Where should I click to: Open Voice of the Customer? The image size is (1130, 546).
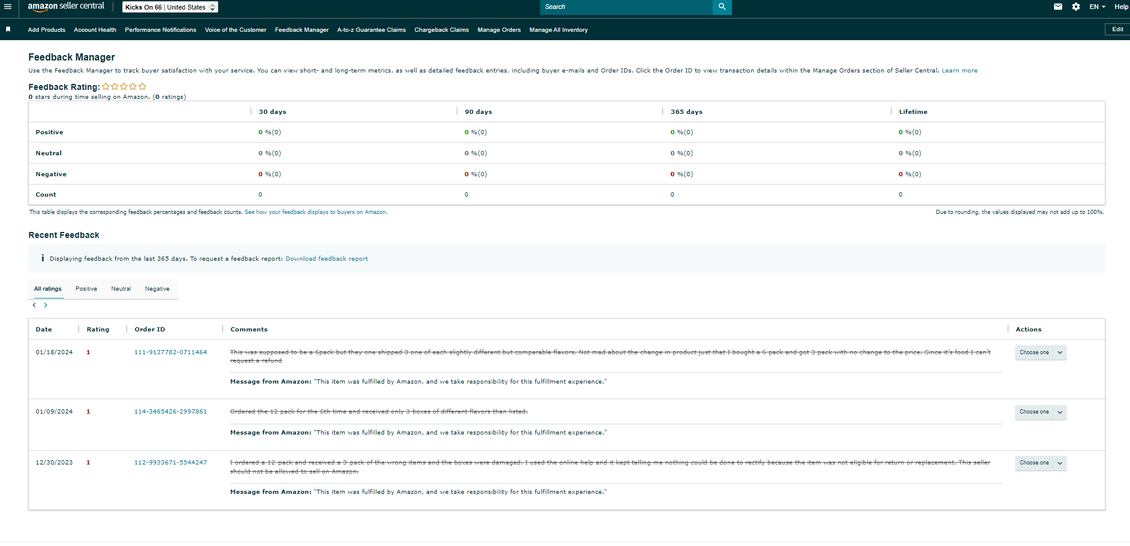[x=236, y=29]
